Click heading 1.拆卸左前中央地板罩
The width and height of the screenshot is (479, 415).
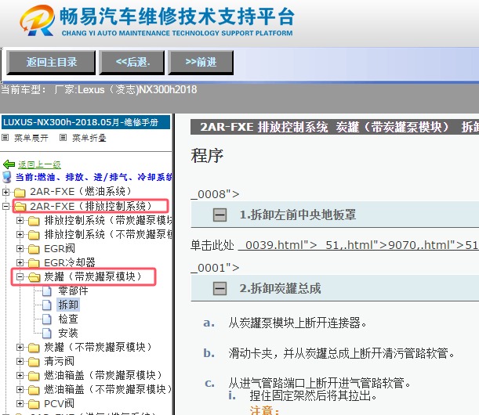(x=298, y=215)
